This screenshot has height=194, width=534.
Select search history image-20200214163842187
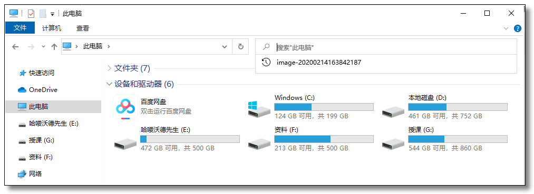coord(319,63)
